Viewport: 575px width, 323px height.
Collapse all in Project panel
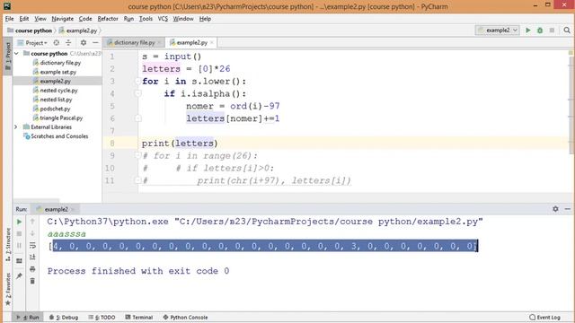click(x=68, y=43)
